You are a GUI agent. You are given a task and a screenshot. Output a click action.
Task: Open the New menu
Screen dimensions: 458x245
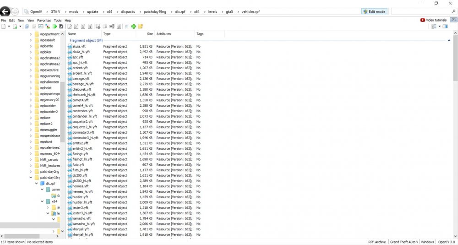click(x=21, y=21)
